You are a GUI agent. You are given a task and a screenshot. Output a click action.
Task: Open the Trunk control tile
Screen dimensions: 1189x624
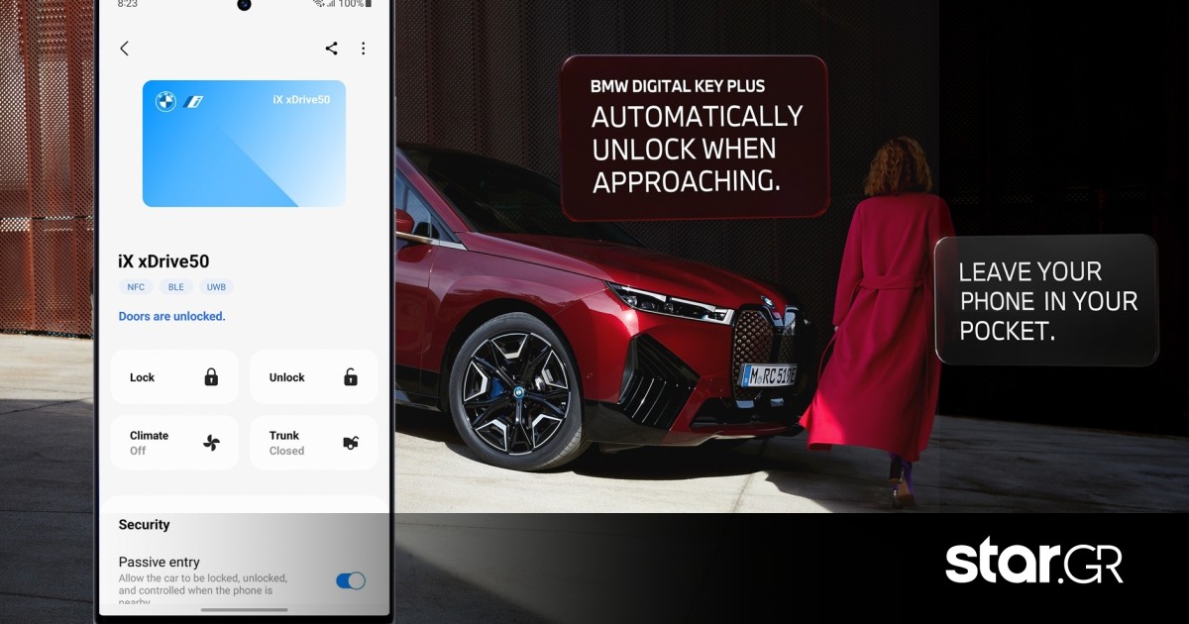coord(314,443)
